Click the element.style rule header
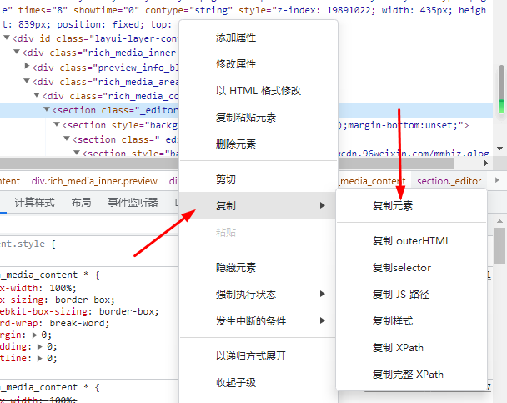 [28, 244]
